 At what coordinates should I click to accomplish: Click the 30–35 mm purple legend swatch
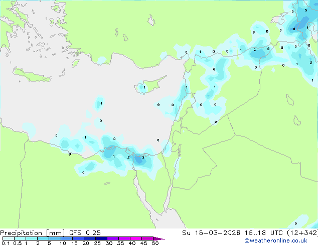coord(112,238)
